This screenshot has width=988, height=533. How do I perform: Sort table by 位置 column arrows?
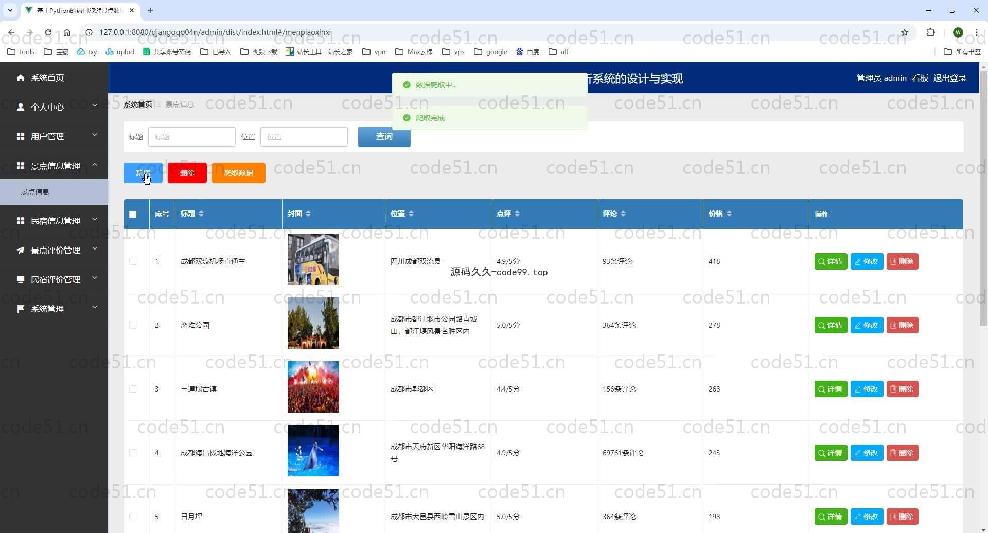point(411,214)
